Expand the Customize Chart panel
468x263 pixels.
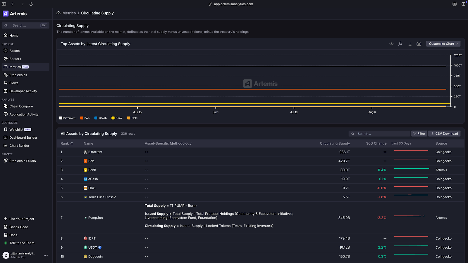pyautogui.click(x=443, y=44)
